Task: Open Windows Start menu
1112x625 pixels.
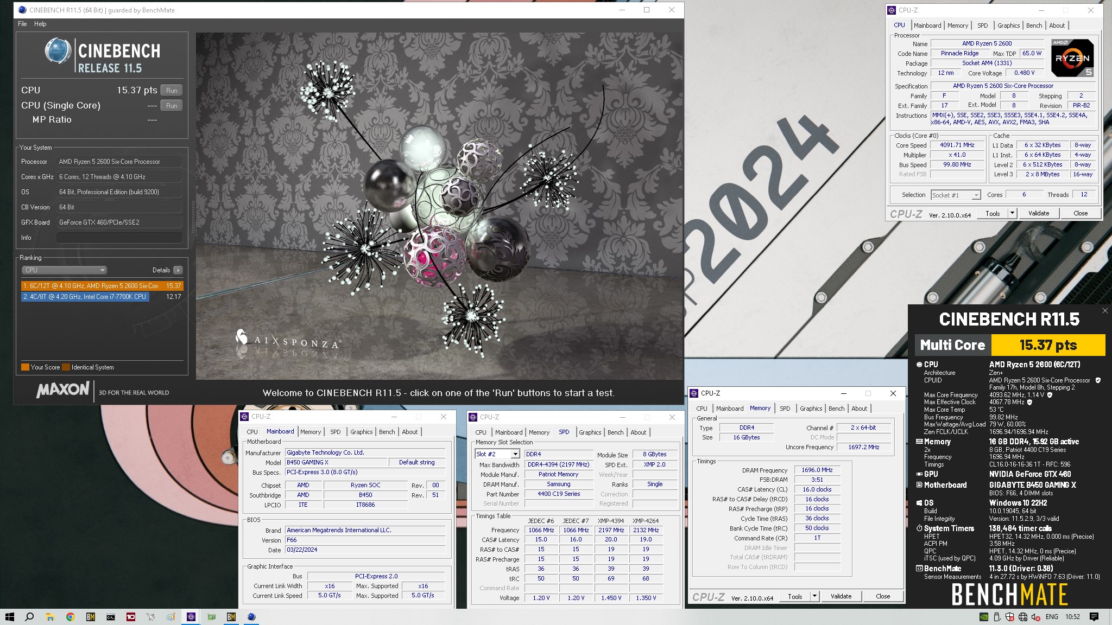Action: 9,617
